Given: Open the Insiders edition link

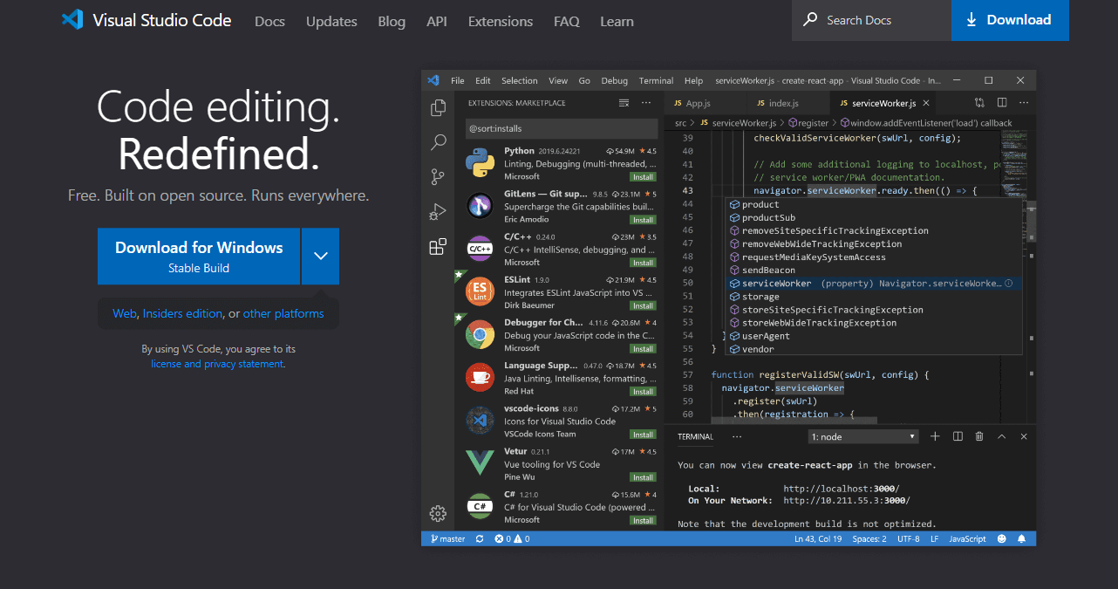Looking at the screenshot, I should tap(182, 313).
